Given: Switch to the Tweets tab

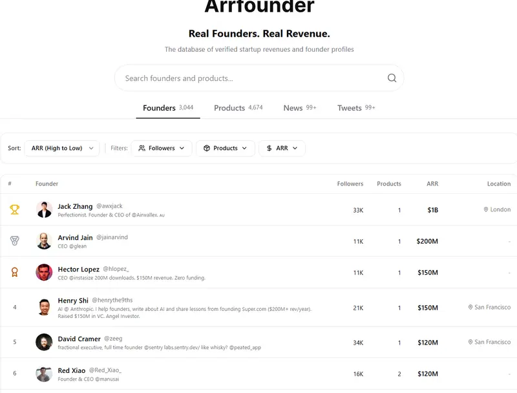Looking at the screenshot, I should coord(356,108).
